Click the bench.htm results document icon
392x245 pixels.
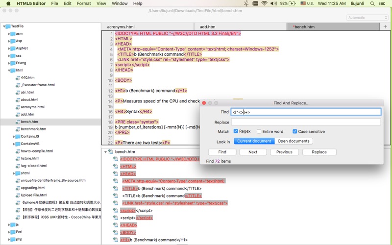pos(110,151)
